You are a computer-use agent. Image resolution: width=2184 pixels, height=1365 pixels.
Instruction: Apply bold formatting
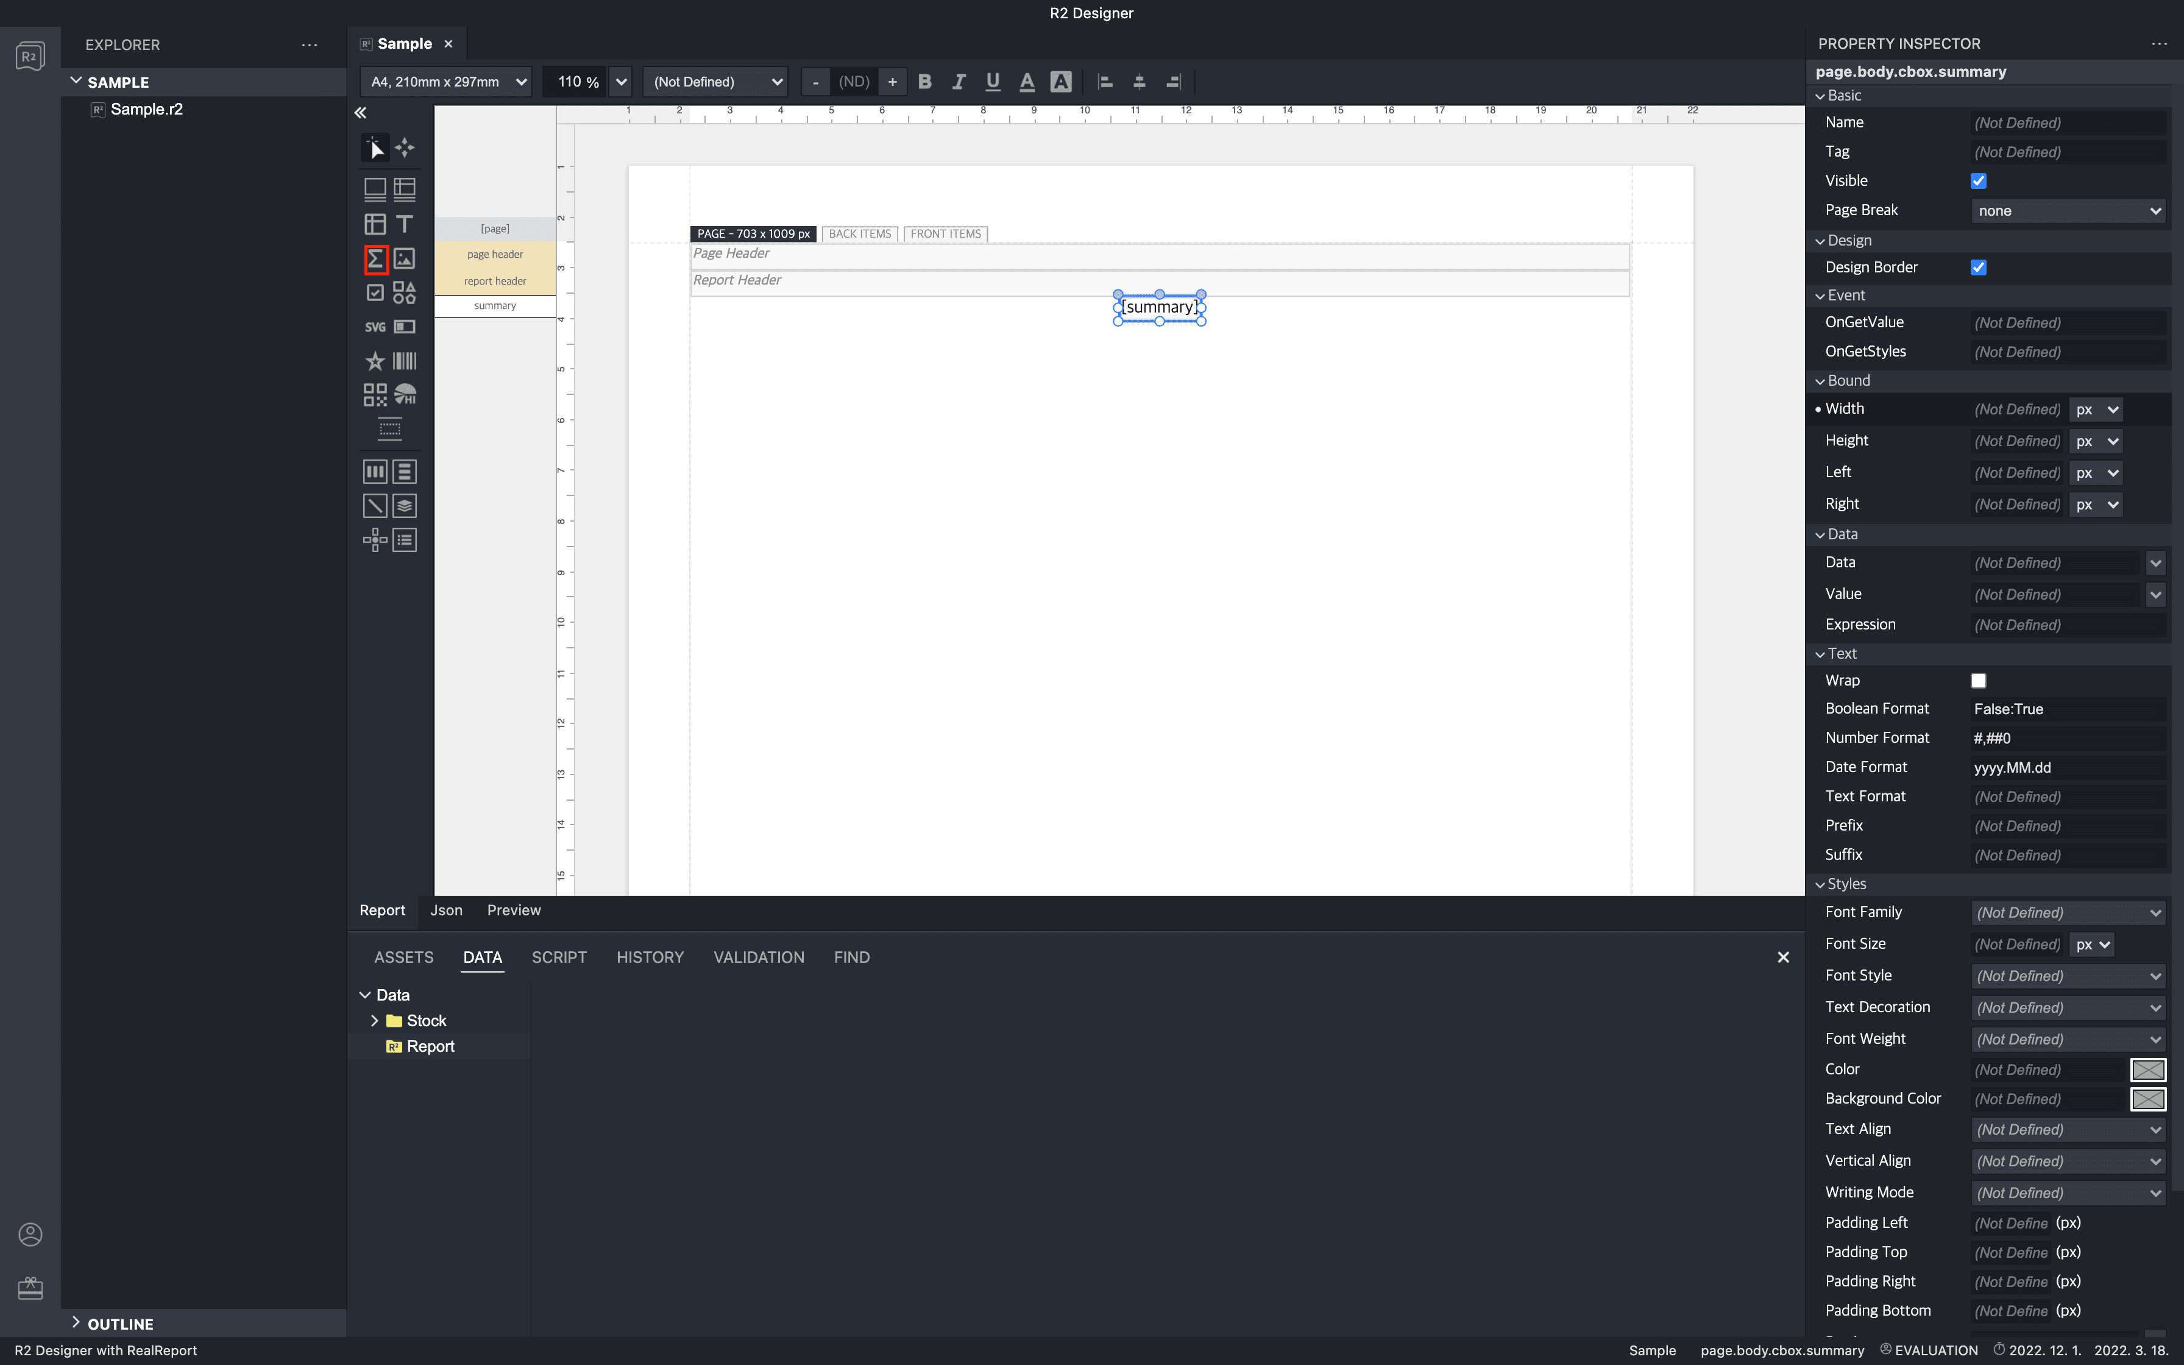[x=925, y=81]
